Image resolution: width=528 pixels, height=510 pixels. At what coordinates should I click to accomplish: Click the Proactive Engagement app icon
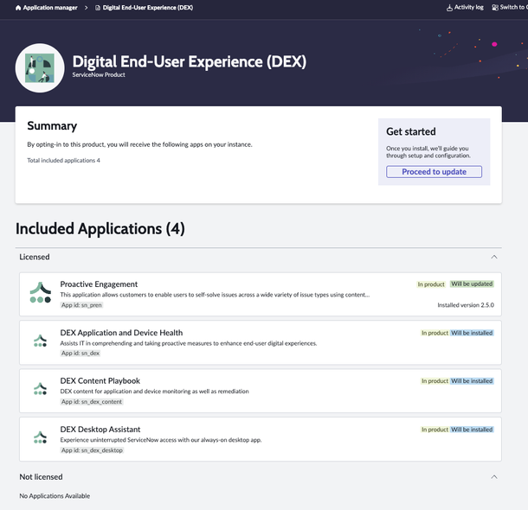coord(40,292)
